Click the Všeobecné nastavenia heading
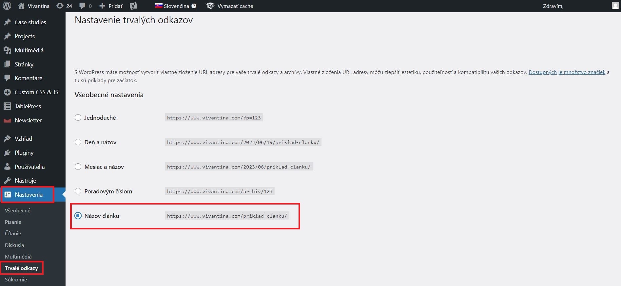Image resolution: width=621 pixels, height=286 pixels. [109, 95]
